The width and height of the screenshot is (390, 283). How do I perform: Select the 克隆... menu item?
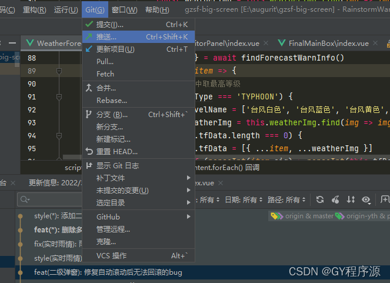139,241
